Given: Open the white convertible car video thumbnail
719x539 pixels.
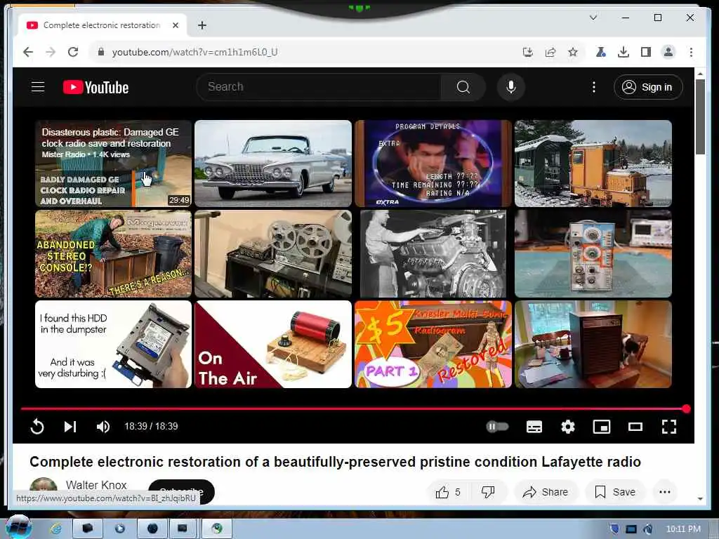Looking at the screenshot, I should click(273, 164).
